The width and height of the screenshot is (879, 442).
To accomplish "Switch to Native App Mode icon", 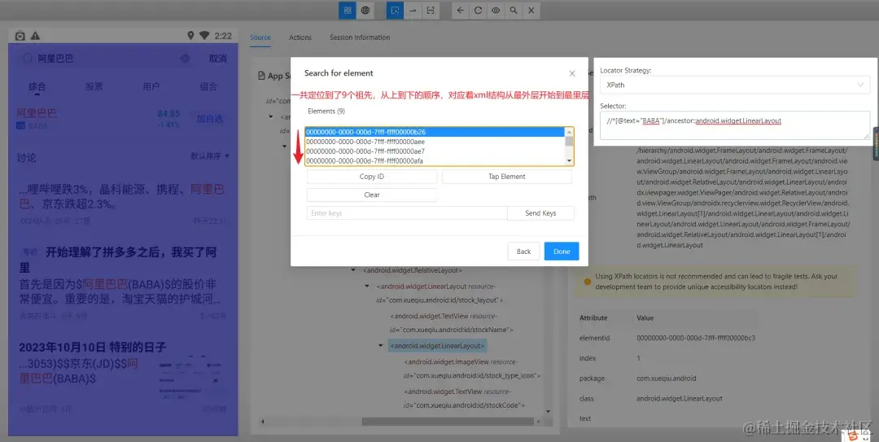I will pyautogui.click(x=348, y=10).
